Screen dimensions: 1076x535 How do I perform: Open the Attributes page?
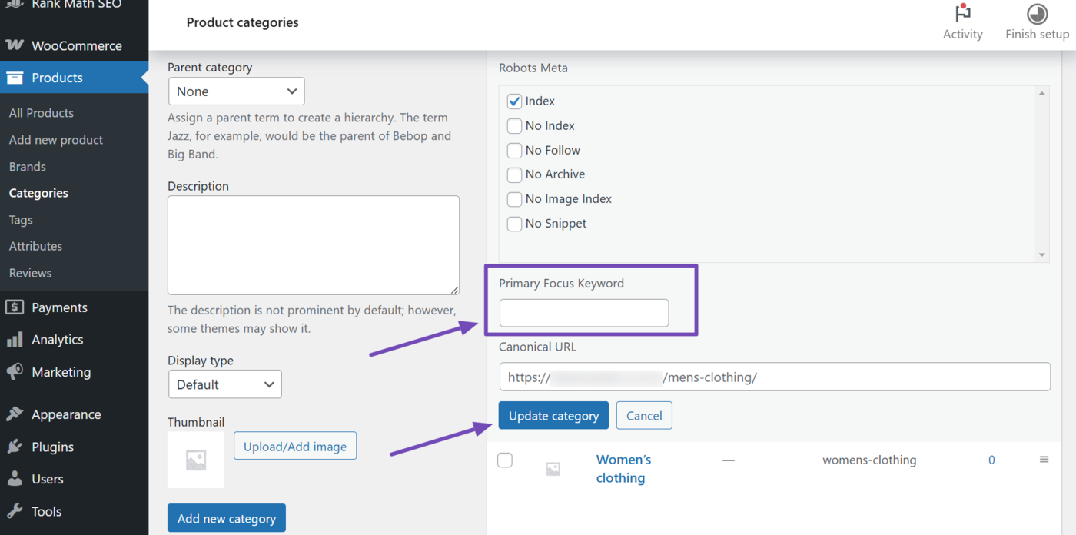(35, 246)
